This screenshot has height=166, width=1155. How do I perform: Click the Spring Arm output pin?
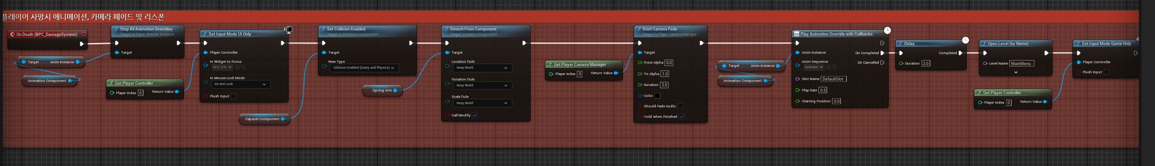(395, 91)
